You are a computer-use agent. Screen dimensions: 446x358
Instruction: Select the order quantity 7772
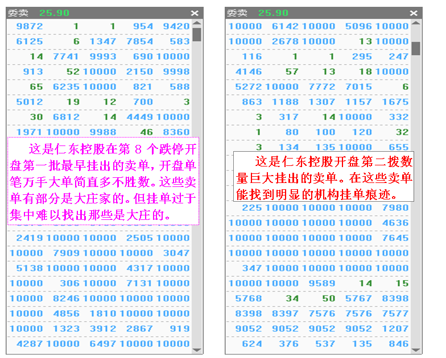pos(322,86)
